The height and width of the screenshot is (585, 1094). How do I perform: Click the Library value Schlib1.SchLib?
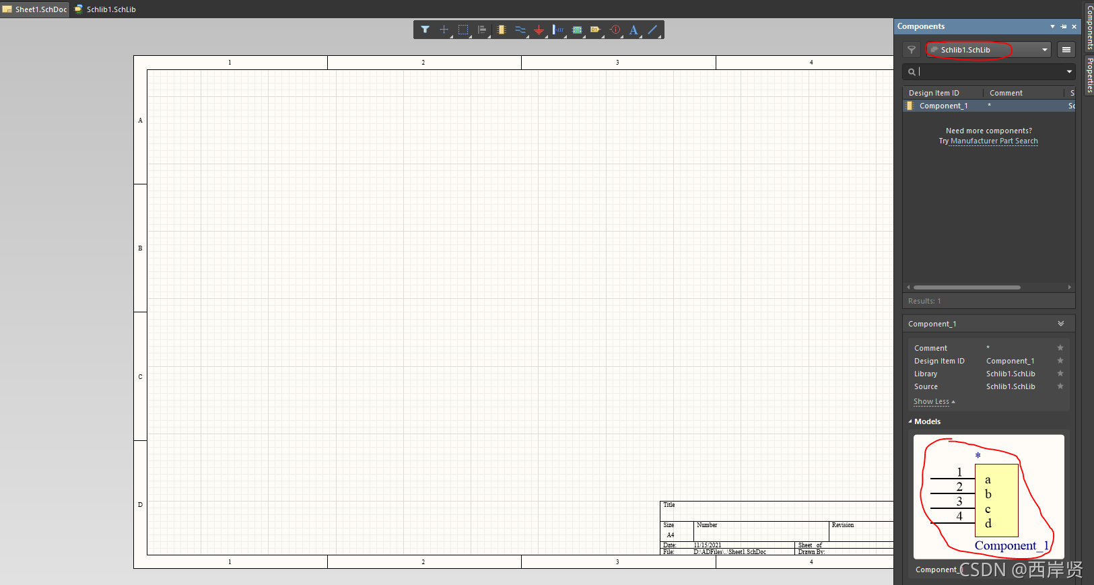click(x=1011, y=374)
